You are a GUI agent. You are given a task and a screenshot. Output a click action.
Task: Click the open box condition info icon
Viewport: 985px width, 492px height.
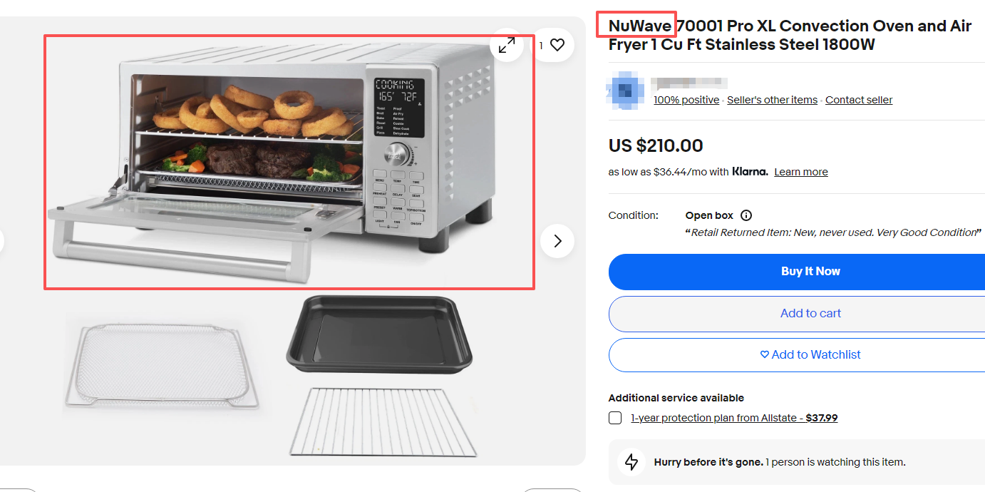pos(746,215)
